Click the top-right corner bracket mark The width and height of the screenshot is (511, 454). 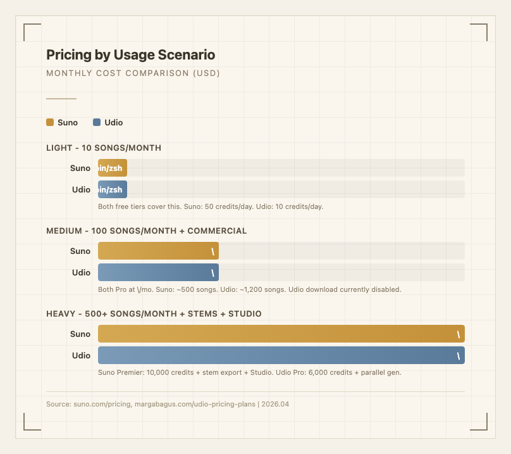[479, 32]
